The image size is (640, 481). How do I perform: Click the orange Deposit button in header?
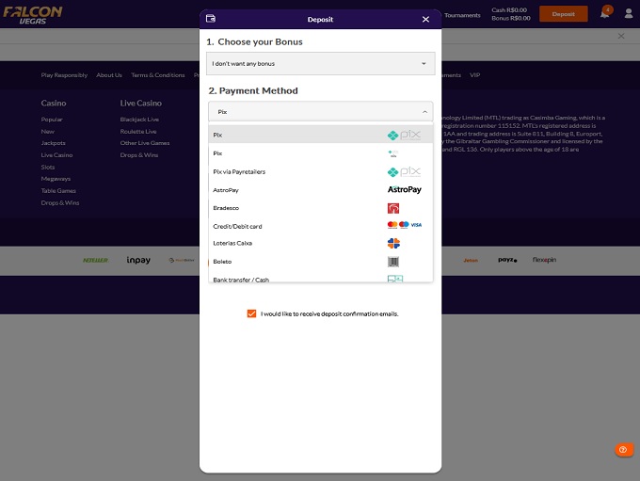(x=563, y=14)
